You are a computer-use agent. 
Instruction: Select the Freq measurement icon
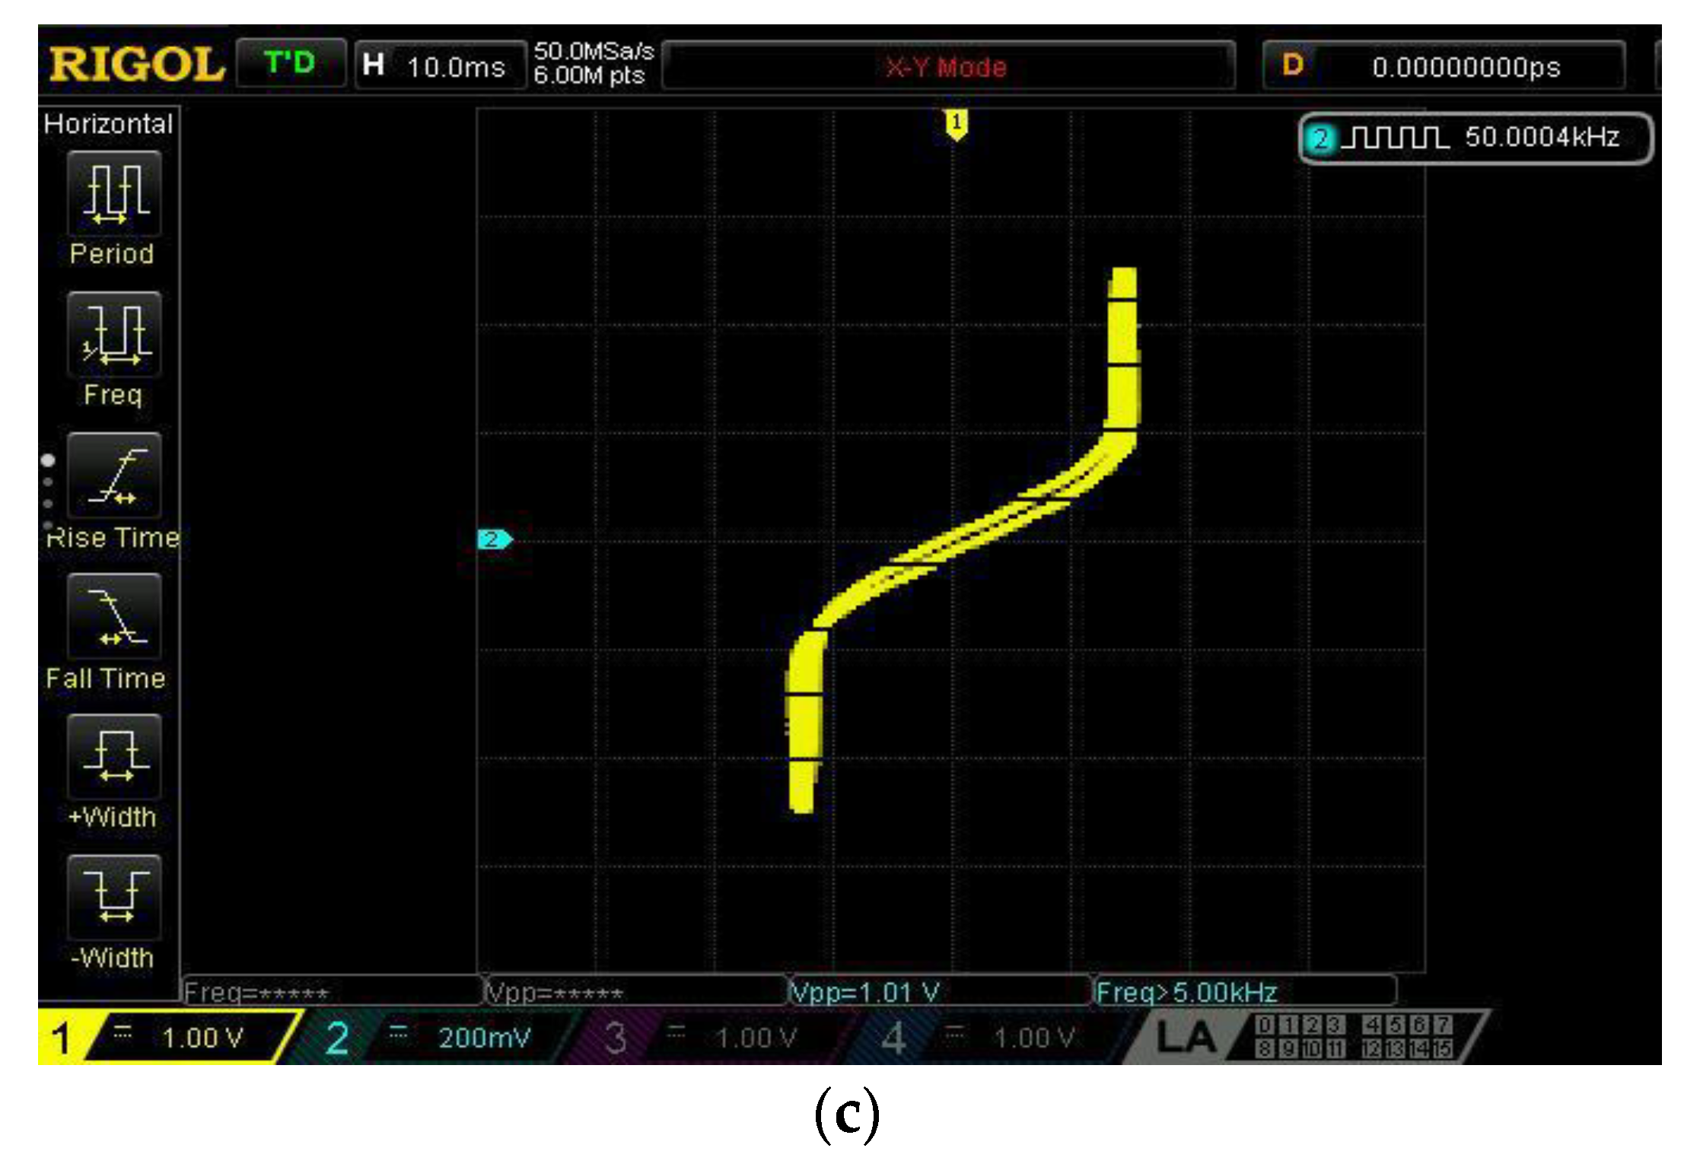[x=113, y=335]
